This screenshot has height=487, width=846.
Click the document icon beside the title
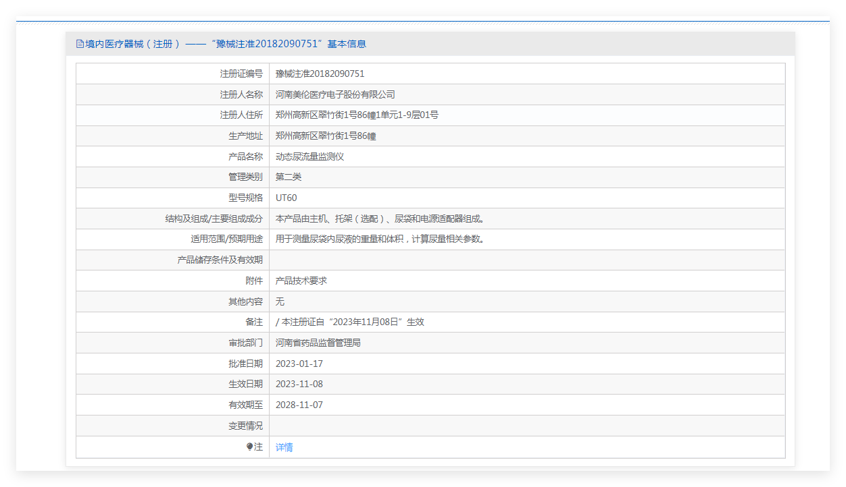pos(80,44)
